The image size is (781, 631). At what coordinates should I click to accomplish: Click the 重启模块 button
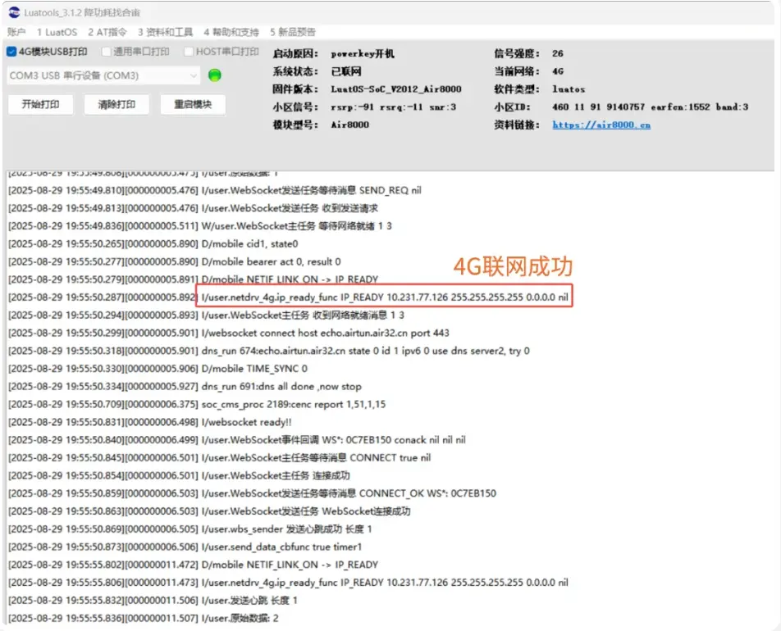coord(193,105)
